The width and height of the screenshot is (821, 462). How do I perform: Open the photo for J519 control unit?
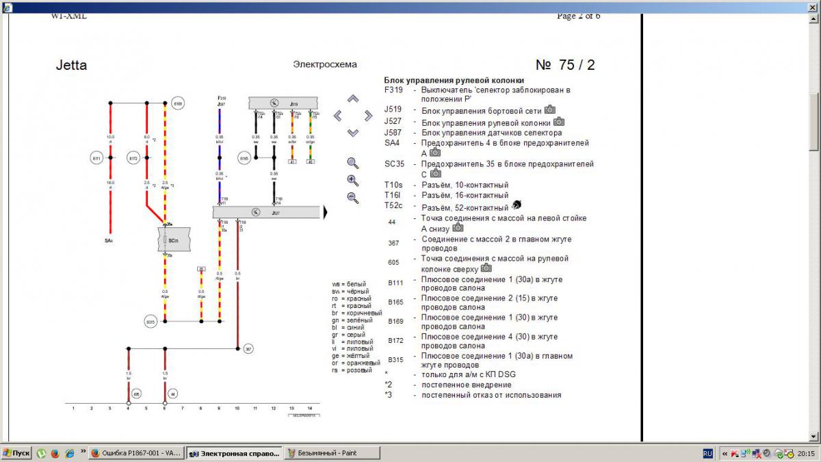pos(549,110)
